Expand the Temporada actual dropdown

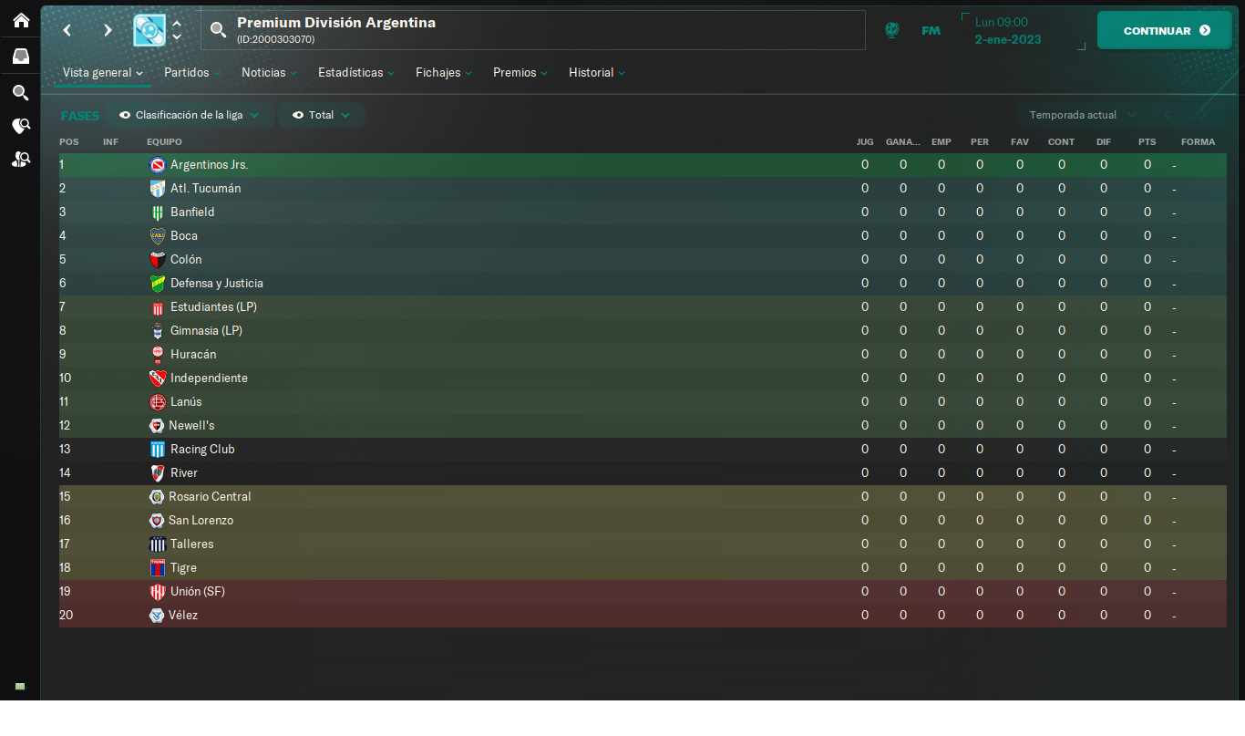click(1083, 115)
